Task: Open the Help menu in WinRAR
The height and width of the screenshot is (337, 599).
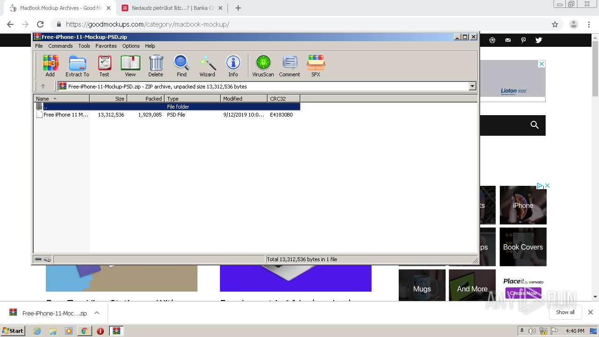Action: pyautogui.click(x=150, y=46)
